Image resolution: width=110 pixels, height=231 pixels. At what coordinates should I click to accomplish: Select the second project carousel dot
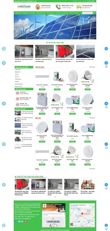pyautogui.click(x=56, y=197)
